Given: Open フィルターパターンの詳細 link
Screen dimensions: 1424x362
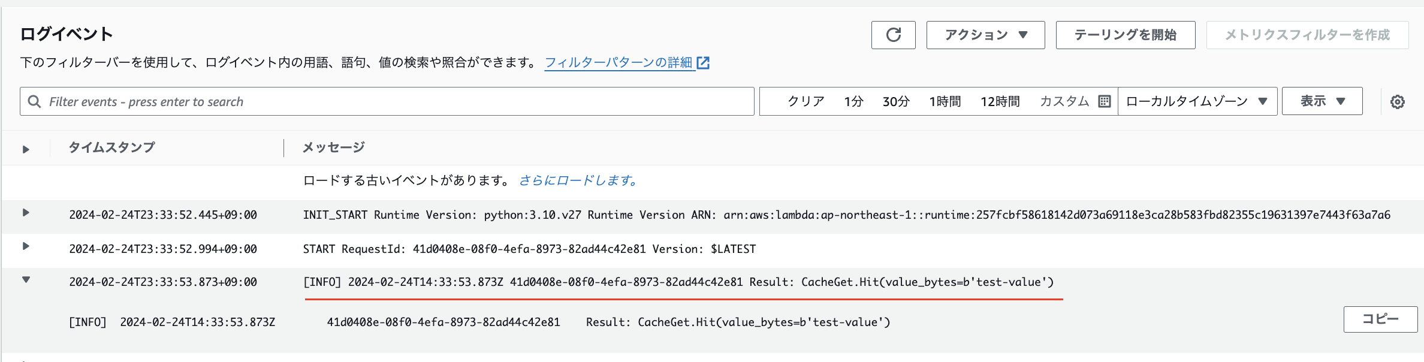Looking at the screenshot, I should 619,62.
